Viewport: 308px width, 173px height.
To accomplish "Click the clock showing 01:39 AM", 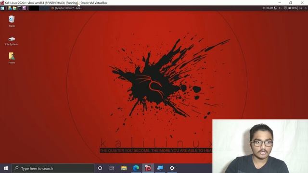I will coord(268,8).
